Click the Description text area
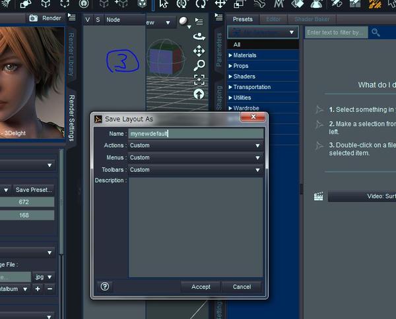 (x=196, y=227)
